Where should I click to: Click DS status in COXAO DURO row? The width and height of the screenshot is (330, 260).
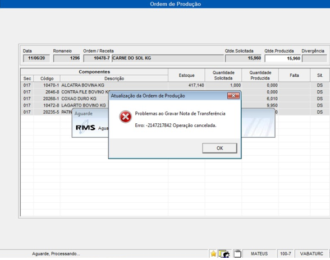tap(320, 99)
